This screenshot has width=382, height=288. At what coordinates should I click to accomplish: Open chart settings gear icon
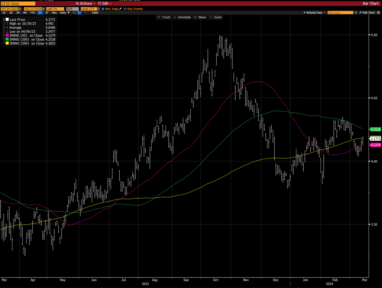(x=378, y=13)
